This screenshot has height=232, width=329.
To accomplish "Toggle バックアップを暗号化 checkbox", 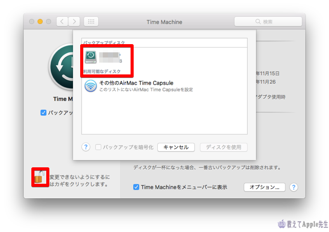I will [x=98, y=147].
